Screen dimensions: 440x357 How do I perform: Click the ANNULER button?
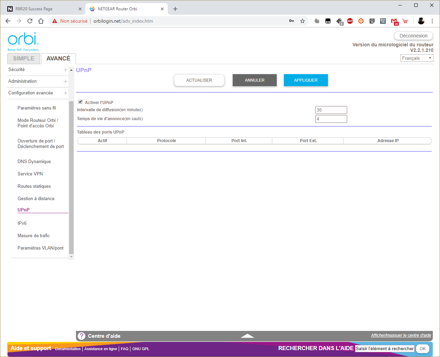pos(255,80)
